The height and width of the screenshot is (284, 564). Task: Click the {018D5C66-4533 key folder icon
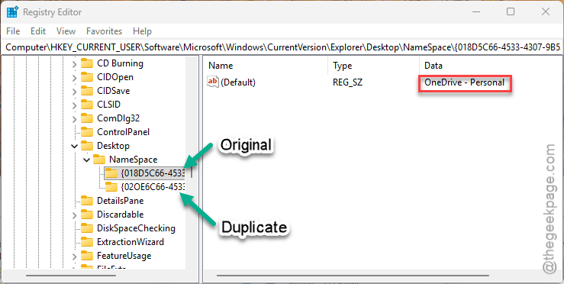click(111, 173)
